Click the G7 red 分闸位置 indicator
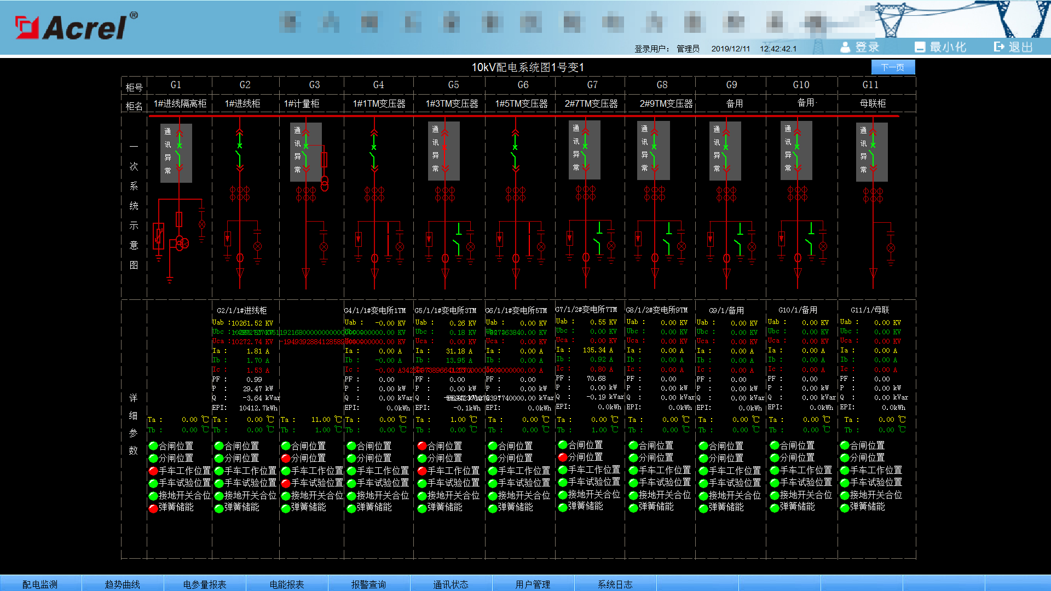This screenshot has width=1051, height=591. [x=563, y=457]
